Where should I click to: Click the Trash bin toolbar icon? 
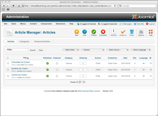point(132,32)
